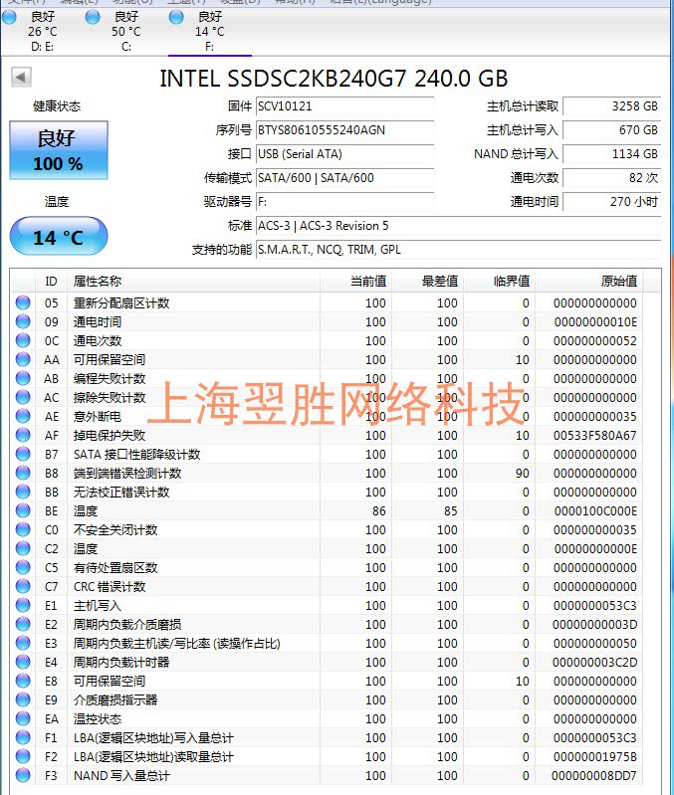The image size is (674, 795).
Task: Click status orb for attribute 0C
Action: tap(23, 340)
